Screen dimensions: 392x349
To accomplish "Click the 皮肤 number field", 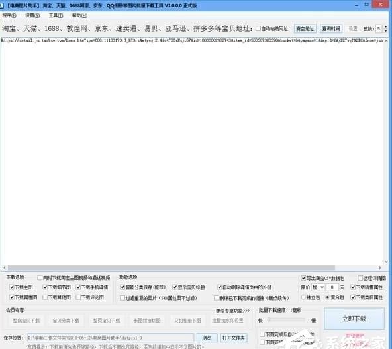I will [379, 28].
